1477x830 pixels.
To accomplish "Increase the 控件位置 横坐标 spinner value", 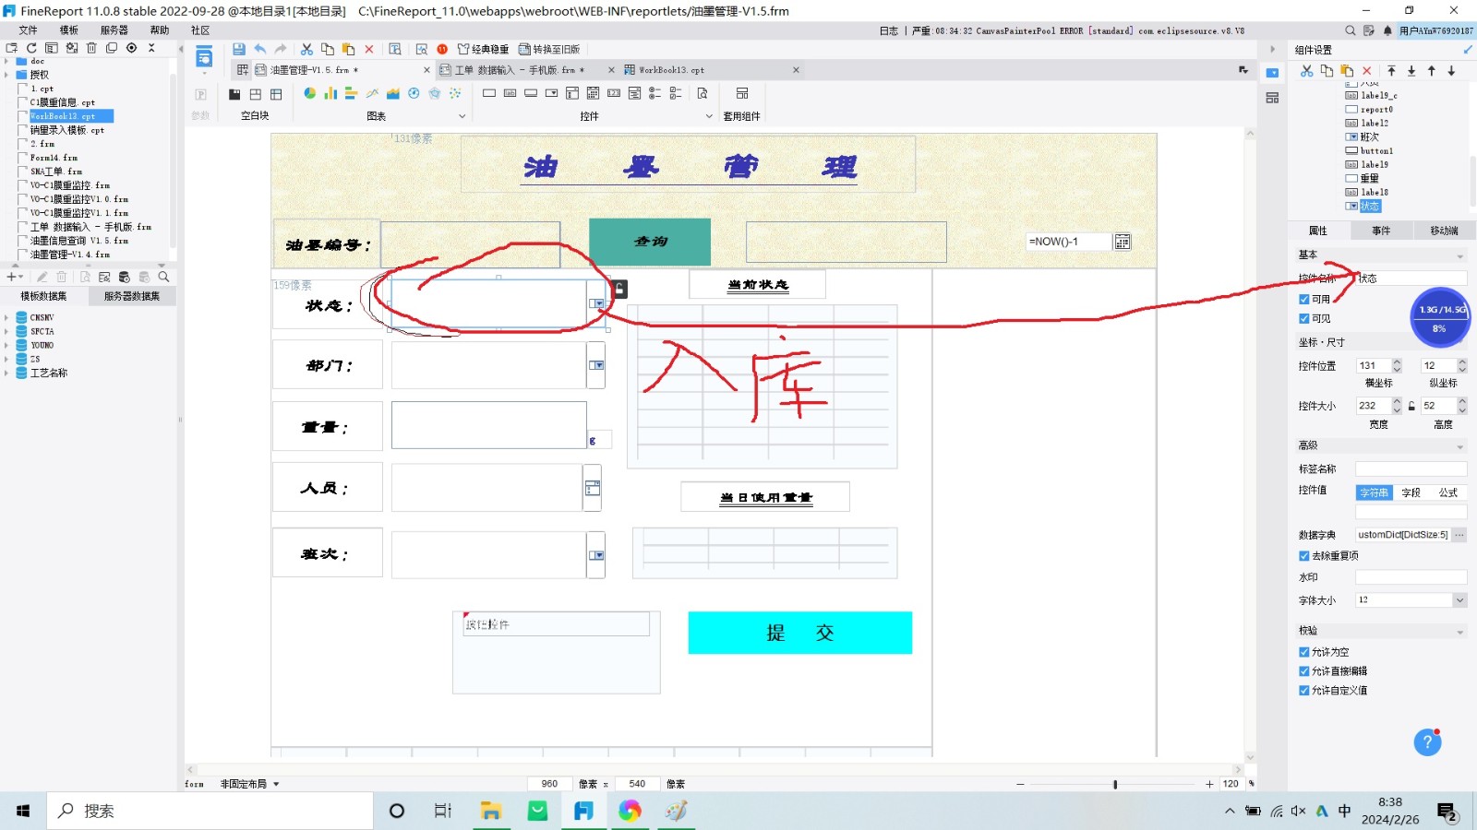I will pos(1397,362).
